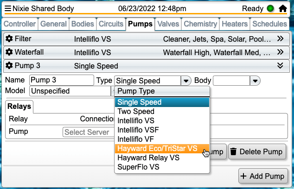Edit the Name field containing Pump 3
Viewport: 294px width, 189px height.
(x=62, y=80)
